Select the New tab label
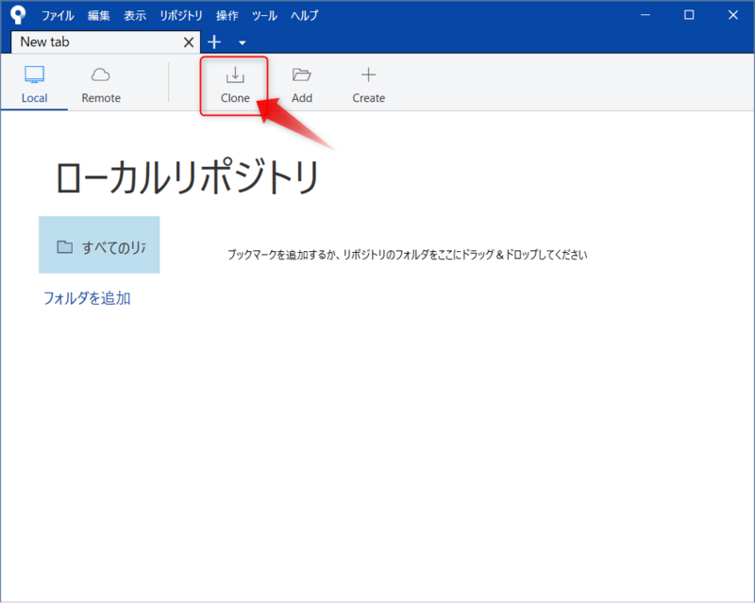Image resolution: width=755 pixels, height=603 pixels. click(x=44, y=42)
